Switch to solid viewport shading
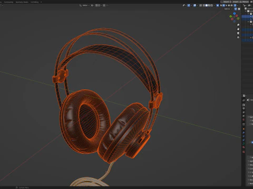Image resolution: width=253 pixels, height=189 pixels. (x=207, y=5)
